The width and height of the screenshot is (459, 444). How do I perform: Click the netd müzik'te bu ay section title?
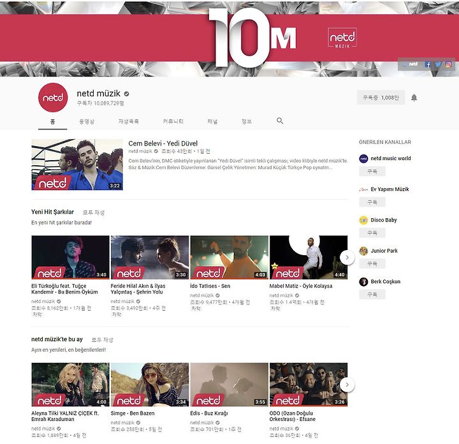pos(57,339)
